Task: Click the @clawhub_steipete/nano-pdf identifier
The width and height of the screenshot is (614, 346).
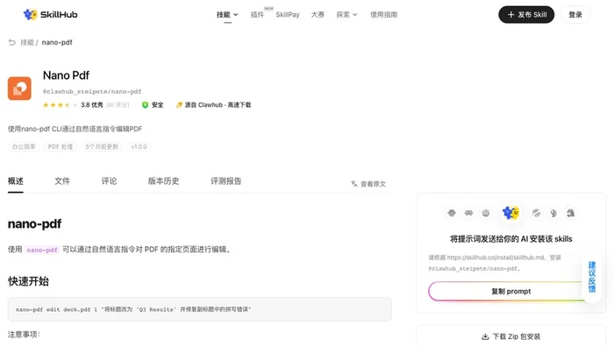Action: pyautogui.click(x=92, y=91)
